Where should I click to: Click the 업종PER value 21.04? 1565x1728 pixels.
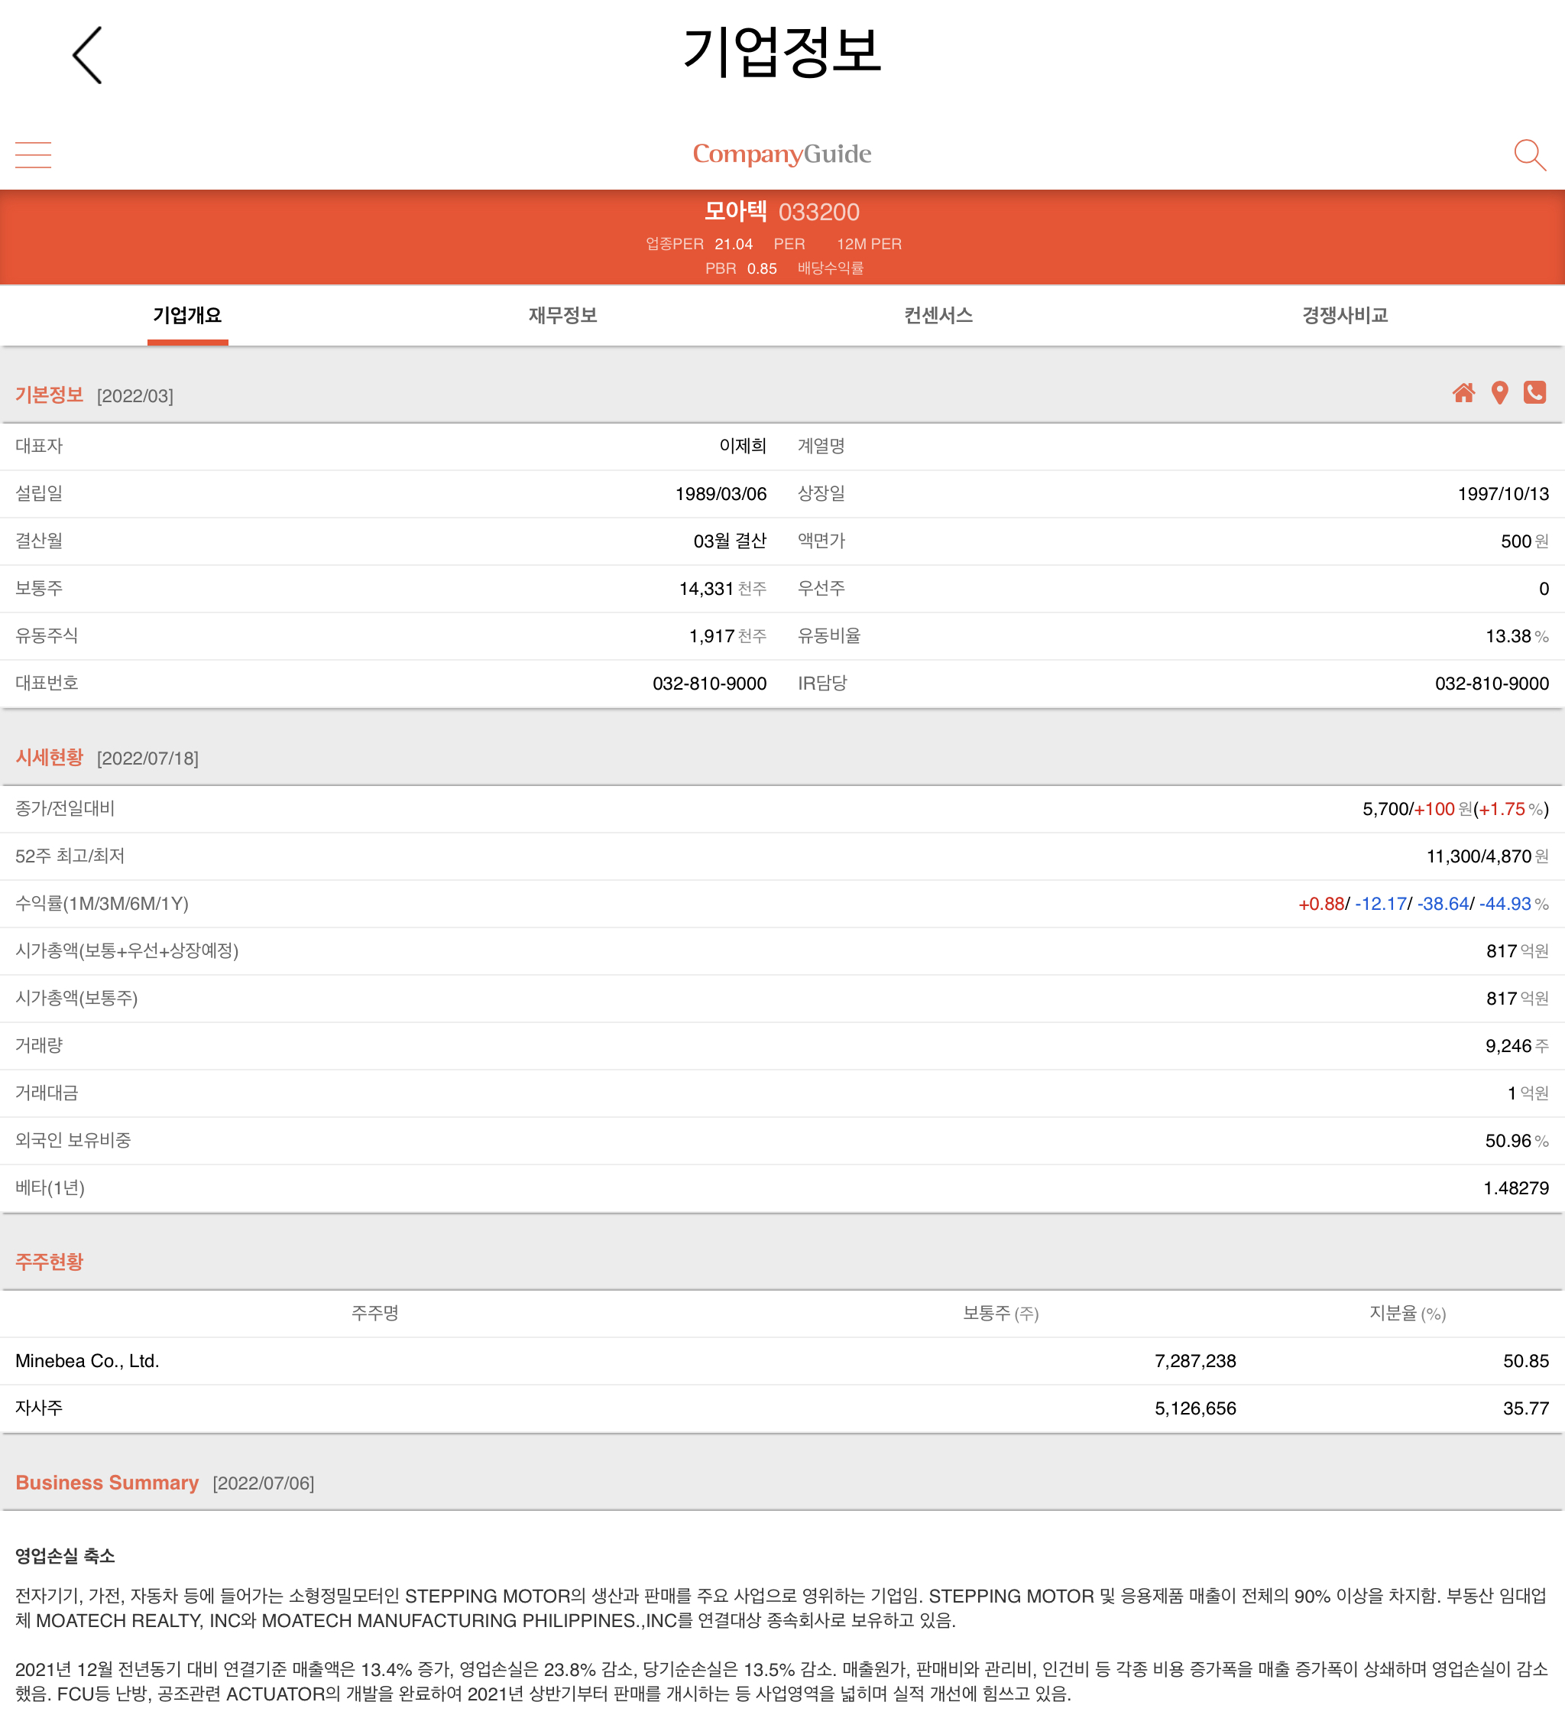pos(734,244)
